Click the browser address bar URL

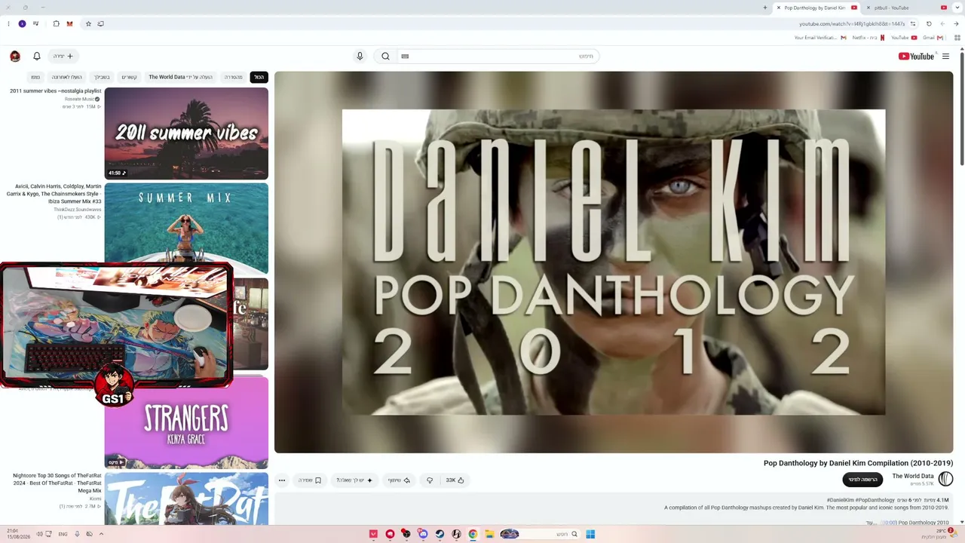[x=852, y=23]
